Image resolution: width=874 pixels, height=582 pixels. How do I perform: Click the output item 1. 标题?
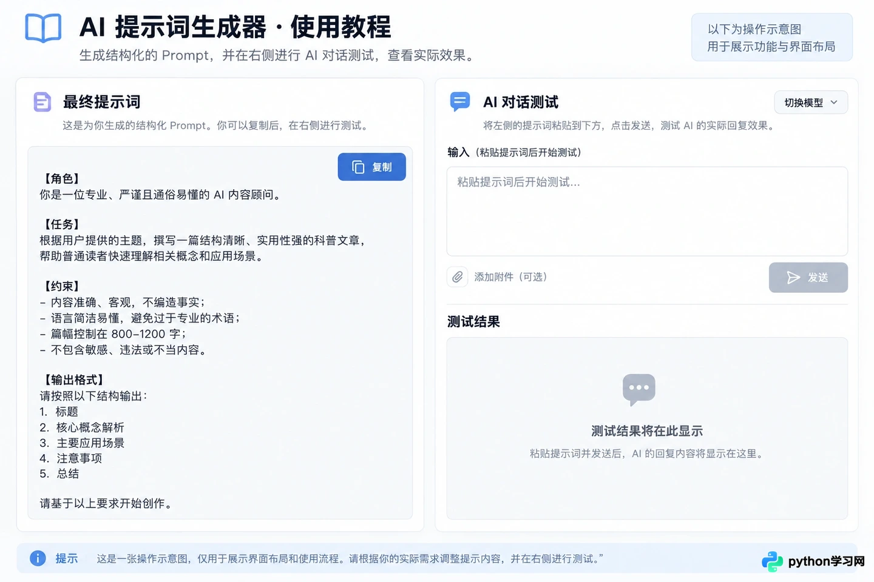click(x=59, y=412)
